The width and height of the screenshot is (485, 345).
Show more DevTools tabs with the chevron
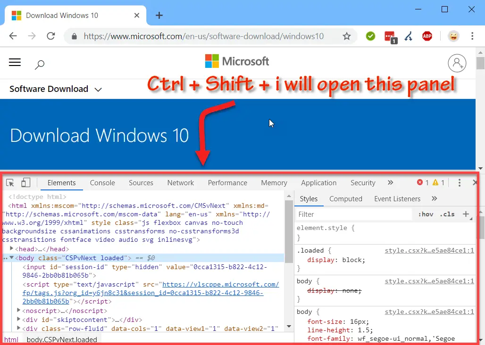pos(390,182)
